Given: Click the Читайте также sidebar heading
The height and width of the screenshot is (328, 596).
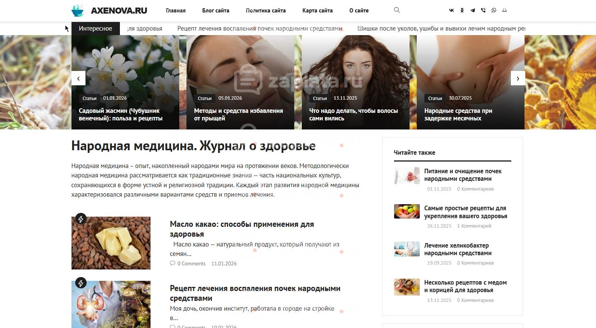Looking at the screenshot, I should point(414,152).
